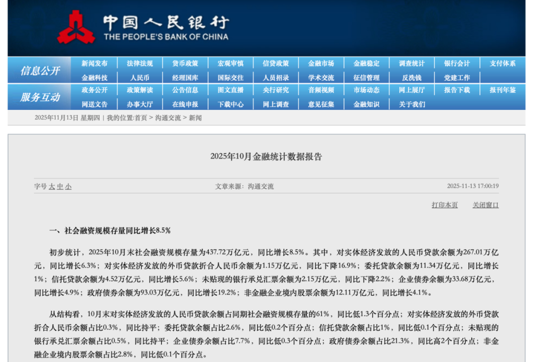
Task: Open the 关于我们 page
Action: coord(412,104)
